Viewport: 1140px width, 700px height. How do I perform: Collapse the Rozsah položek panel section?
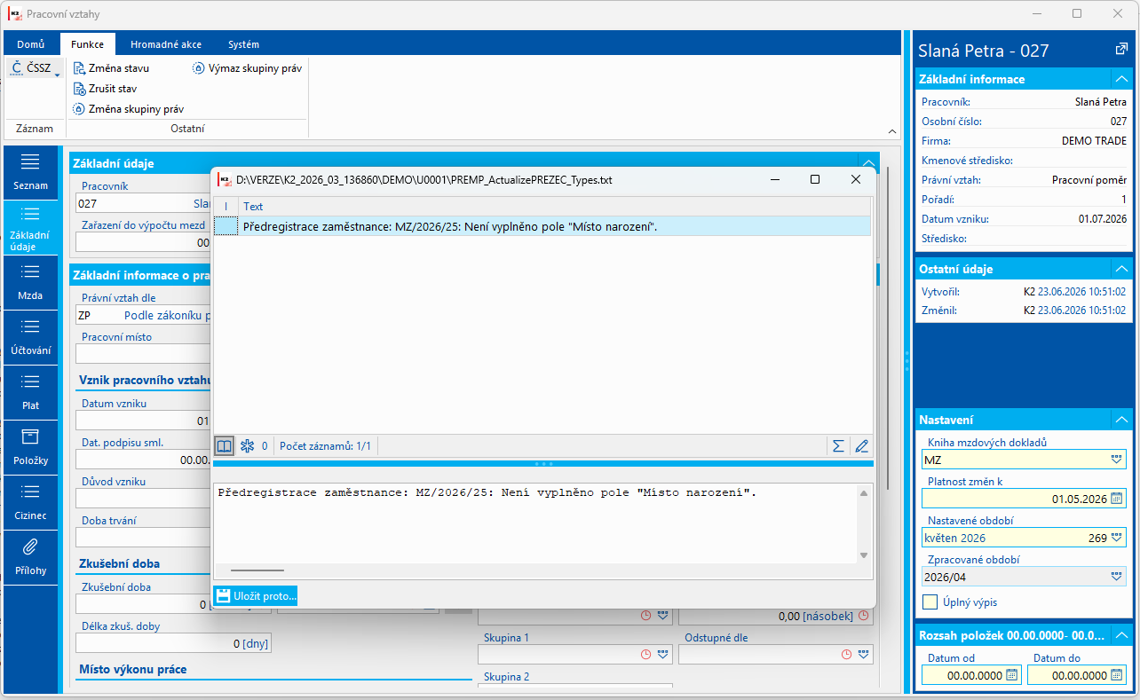pyautogui.click(x=1120, y=636)
